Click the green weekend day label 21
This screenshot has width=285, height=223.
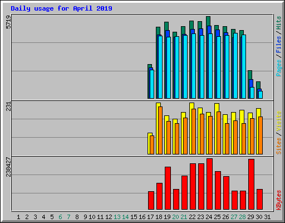coord(184,217)
